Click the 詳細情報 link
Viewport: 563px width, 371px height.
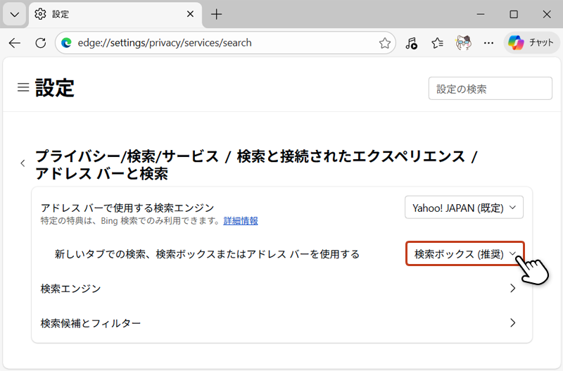pos(241,221)
